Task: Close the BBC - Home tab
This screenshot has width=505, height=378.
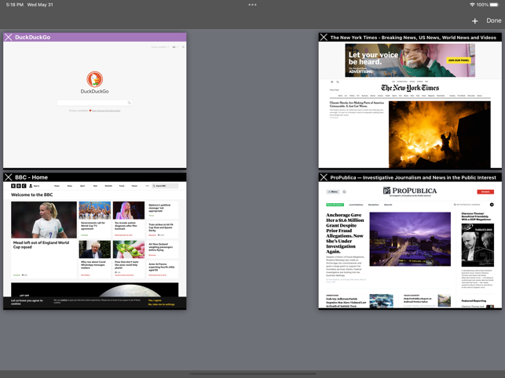Action: click(9, 177)
